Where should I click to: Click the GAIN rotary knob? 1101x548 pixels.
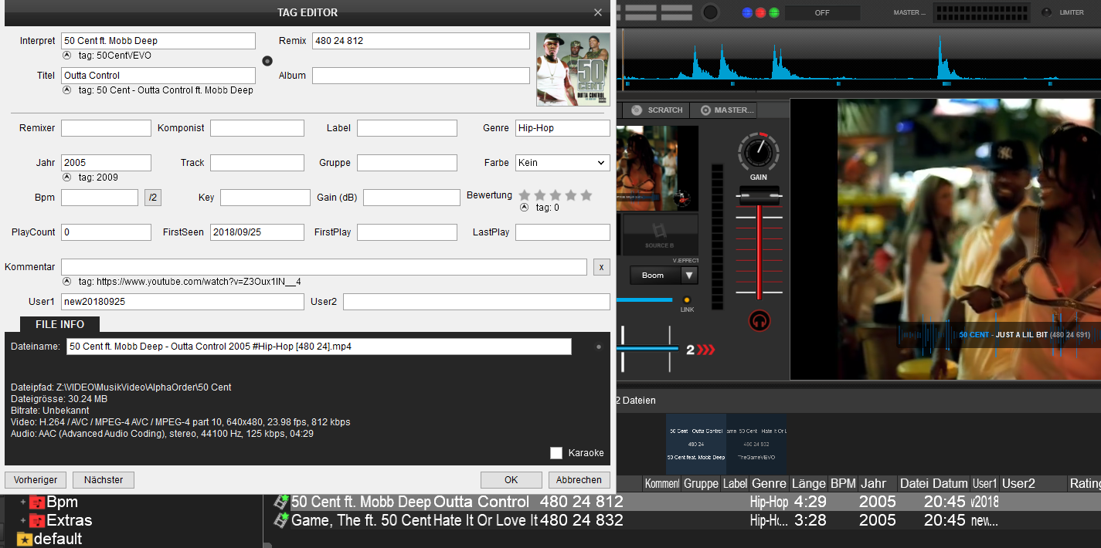point(759,152)
